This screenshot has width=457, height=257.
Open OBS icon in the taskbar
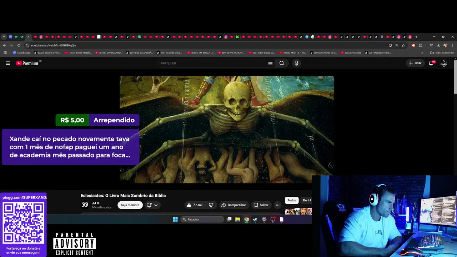[x=273, y=220]
